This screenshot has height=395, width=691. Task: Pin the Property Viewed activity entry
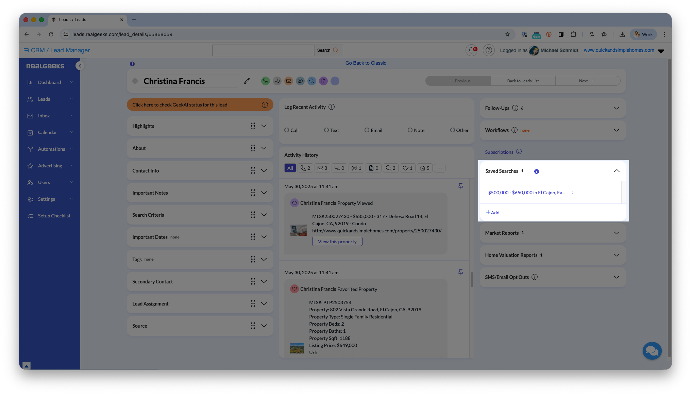(x=460, y=186)
